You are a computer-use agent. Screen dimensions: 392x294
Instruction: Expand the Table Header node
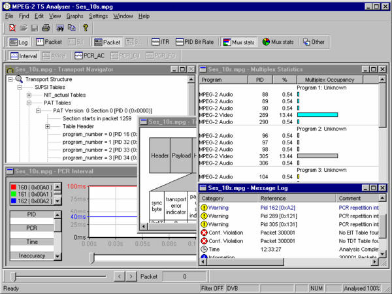click(48, 126)
